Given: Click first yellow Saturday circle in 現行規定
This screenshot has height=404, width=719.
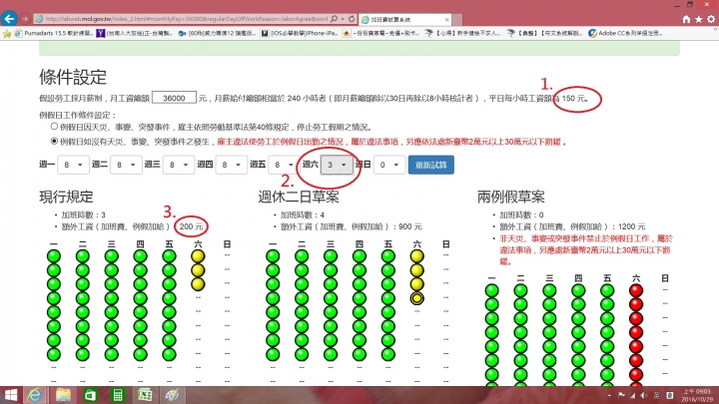Looking at the screenshot, I should [x=198, y=256].
